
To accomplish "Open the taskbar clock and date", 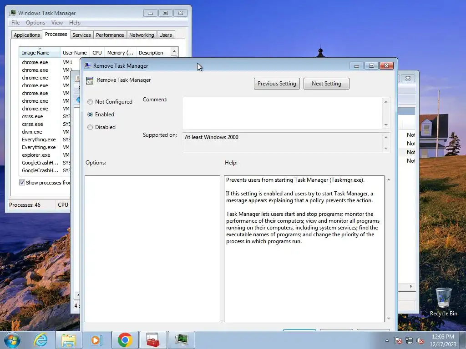I will point(443,340).
